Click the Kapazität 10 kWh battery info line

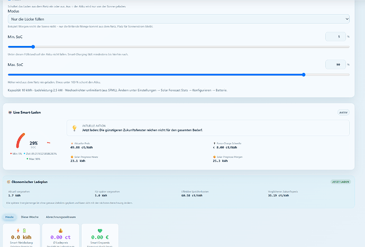117,90
